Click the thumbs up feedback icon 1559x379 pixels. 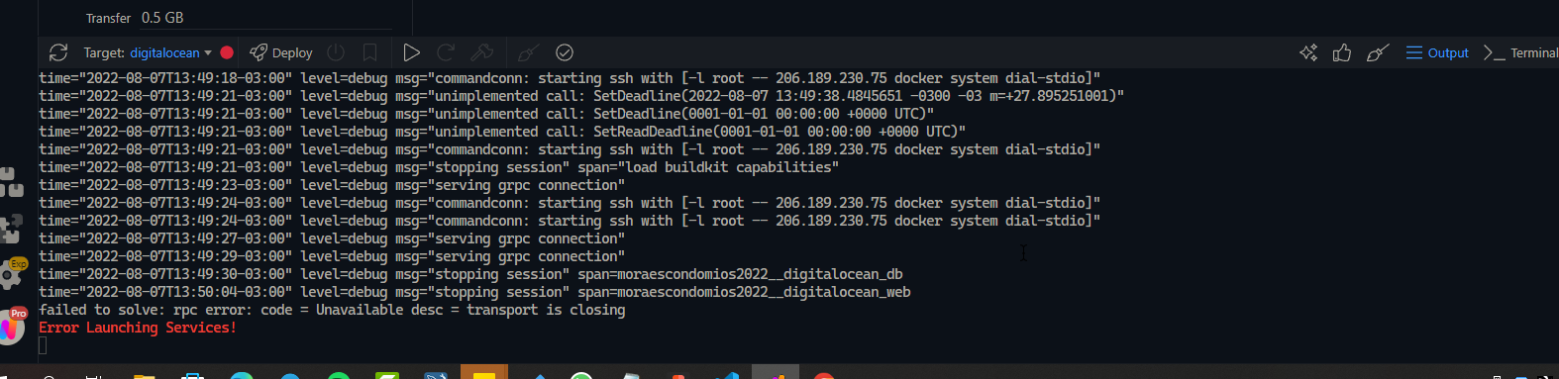point(1342,52)
